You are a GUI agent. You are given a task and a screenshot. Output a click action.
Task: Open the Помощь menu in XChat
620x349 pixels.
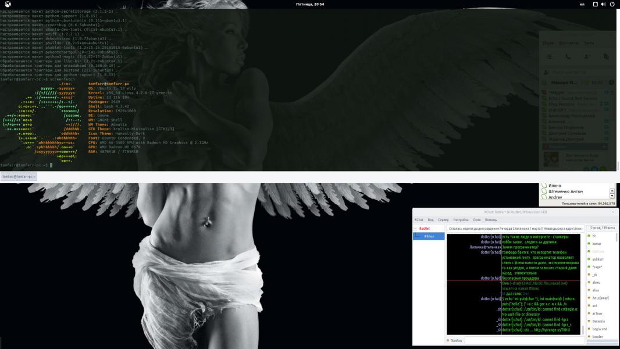pyautogui.click(x=491, y=220)
